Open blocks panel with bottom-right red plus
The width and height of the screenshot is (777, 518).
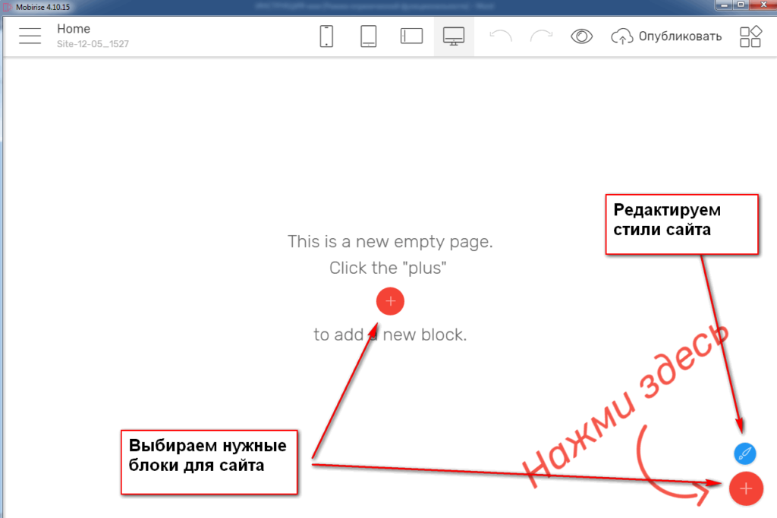pos(746,488)
